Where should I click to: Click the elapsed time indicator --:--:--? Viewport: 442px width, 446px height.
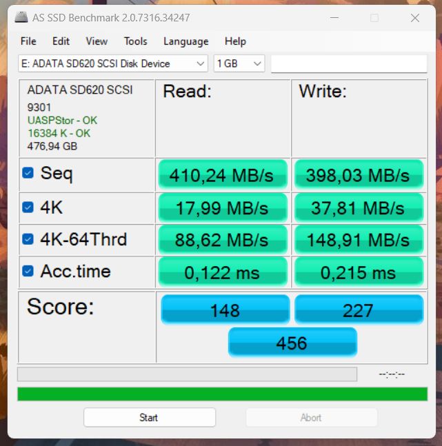392,374
